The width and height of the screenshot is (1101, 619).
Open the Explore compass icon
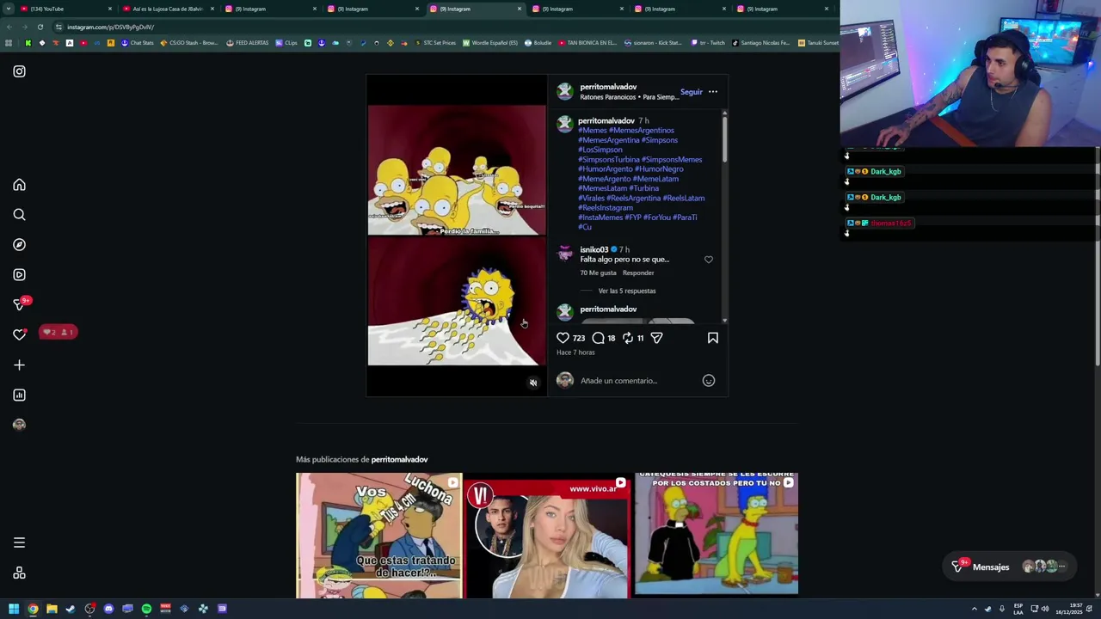[x=19, y=245]
